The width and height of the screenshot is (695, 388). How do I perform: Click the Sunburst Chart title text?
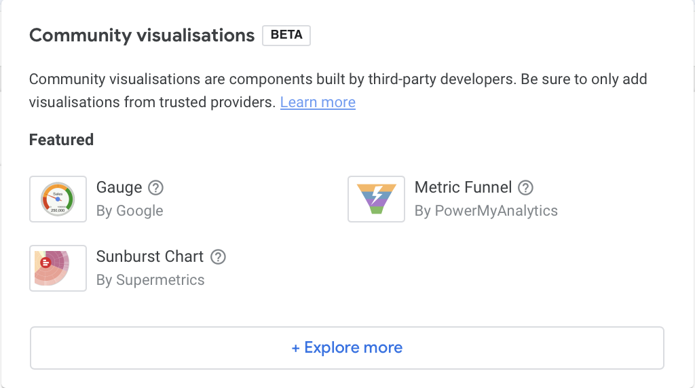[x=150, y=257]
